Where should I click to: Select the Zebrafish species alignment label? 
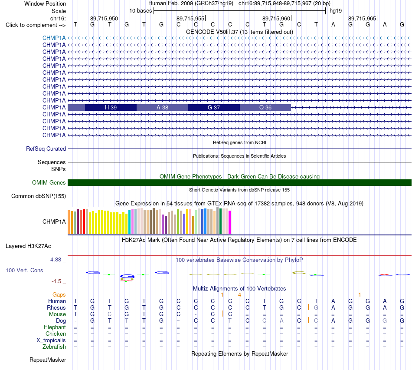pyautogui.click(x=54, y=347)
